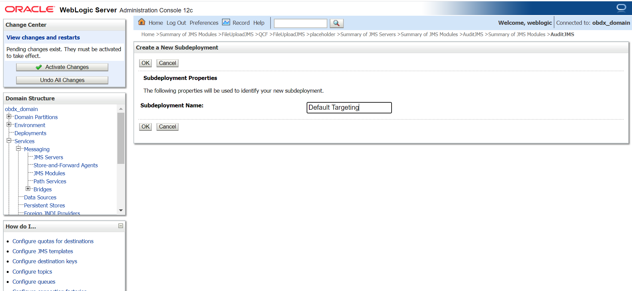Expand the Environment tree node
The image size is (632, 291).
(9, 124)
